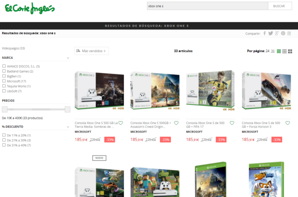The width and height of the screenshot is (298, 197).
Task: Check the Microsoft (17) brand filter
Action: coord(4,81)
